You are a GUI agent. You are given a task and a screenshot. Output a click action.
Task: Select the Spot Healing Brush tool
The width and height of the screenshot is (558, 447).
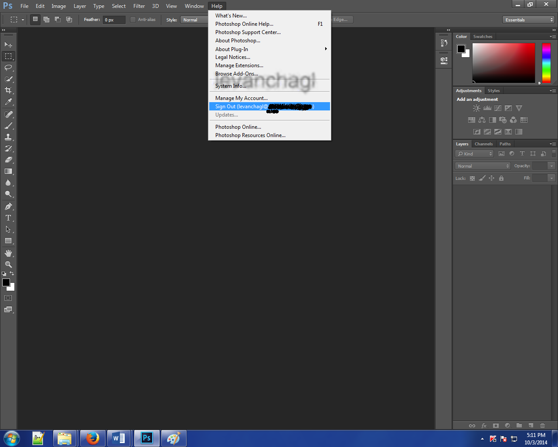(8, 114)
